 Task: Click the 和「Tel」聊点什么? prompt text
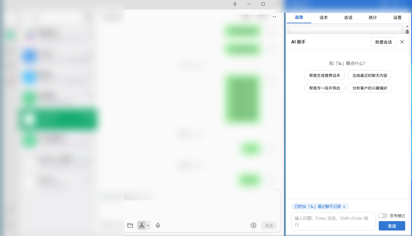click(x=347, y=63)
